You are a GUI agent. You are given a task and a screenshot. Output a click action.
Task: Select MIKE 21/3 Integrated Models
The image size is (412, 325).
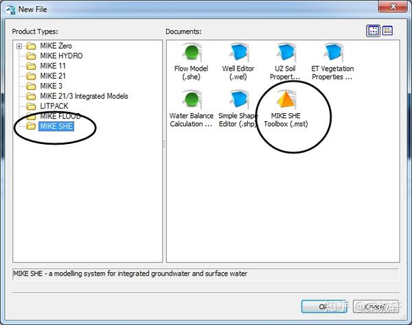pyautogui.click(x=84, y=96)
